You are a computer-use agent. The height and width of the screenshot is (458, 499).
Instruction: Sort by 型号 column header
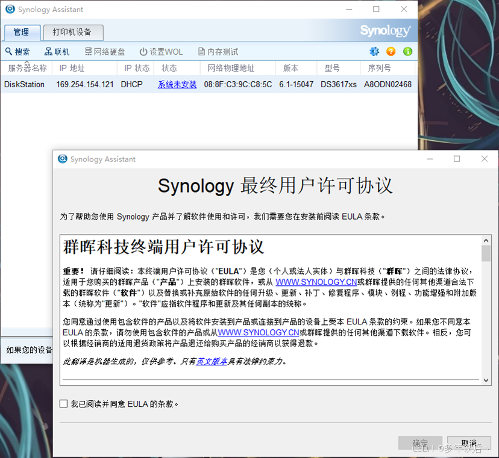(x=338, y=68)
